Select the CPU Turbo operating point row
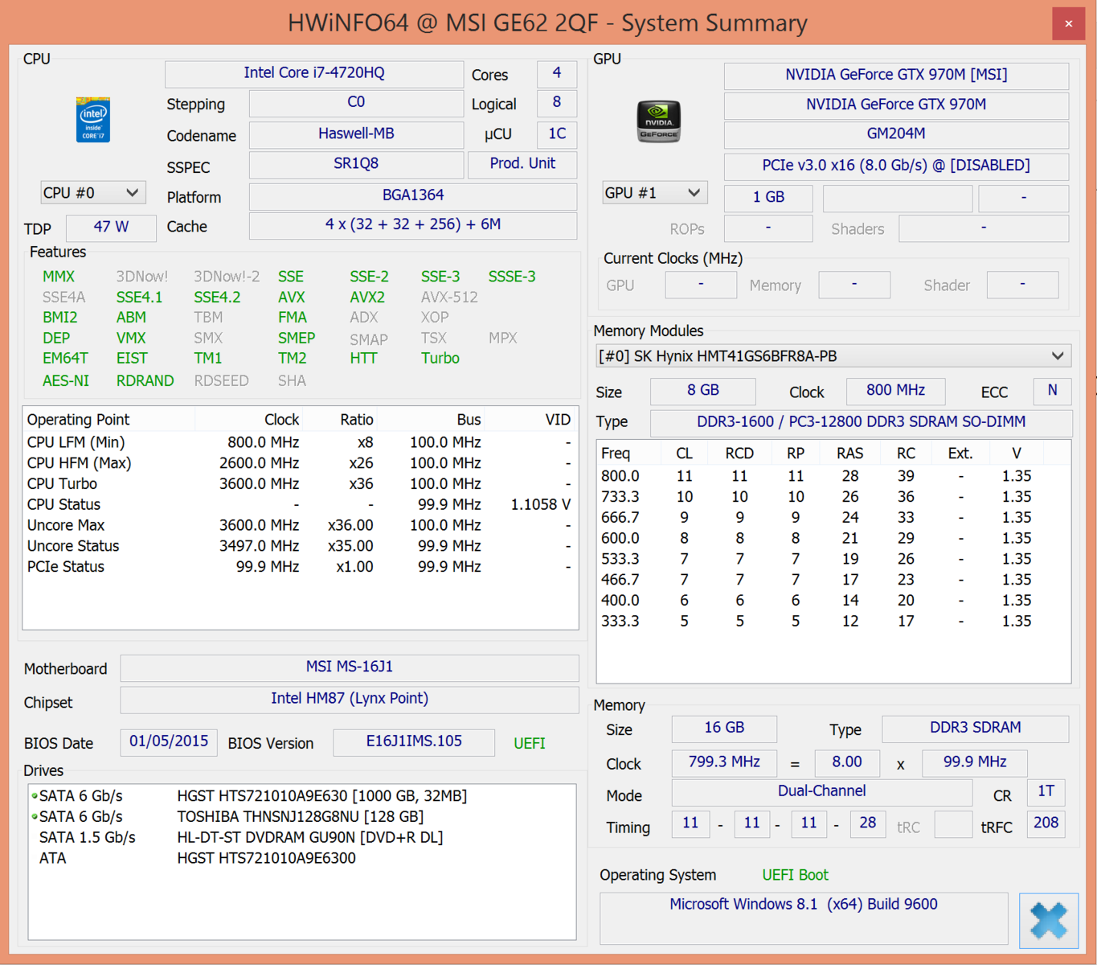 pos(300,484)
